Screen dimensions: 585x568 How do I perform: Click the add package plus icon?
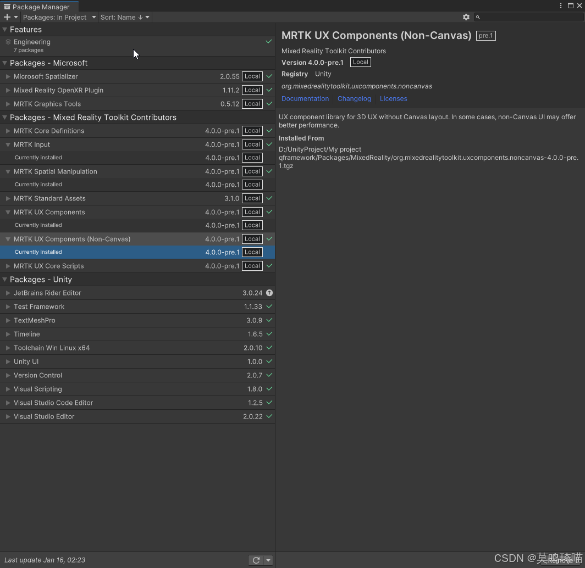click(x=7, y=17)
